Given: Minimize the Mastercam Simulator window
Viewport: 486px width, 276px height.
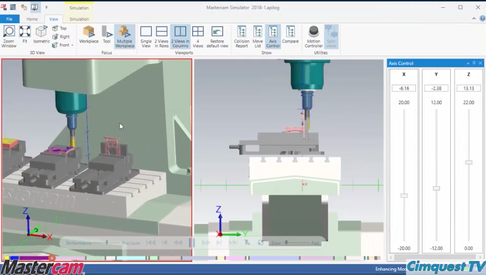Looking at the screenshot, I should click(x=443, y=7).
